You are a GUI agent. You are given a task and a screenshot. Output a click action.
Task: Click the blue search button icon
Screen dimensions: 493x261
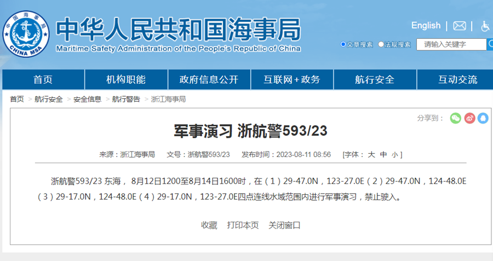[490, 44]
